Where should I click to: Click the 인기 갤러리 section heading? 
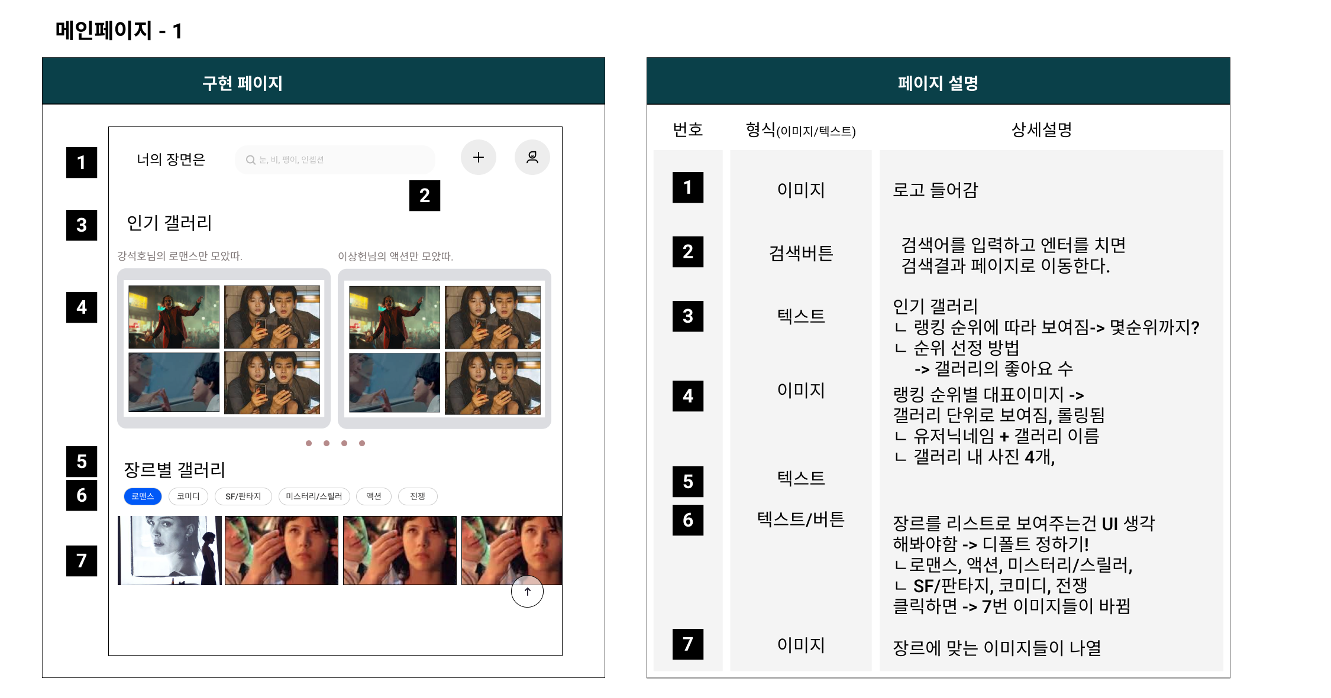[170, 223]
